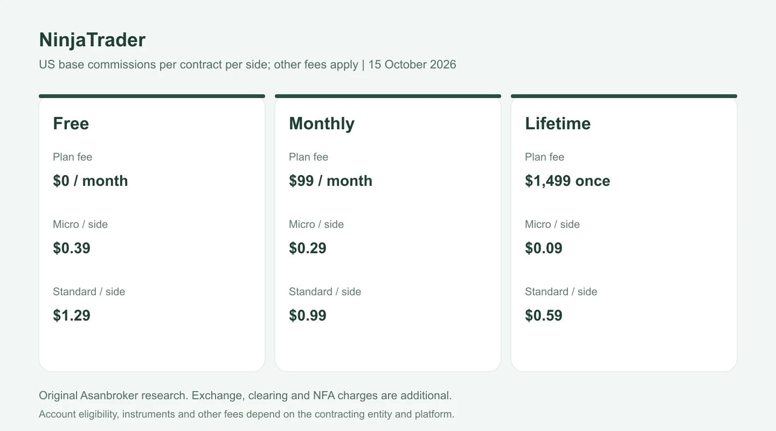Screen dimensions: 776x431
Task: Click Micro / side label in Free card
Action: tap(80, 224)
